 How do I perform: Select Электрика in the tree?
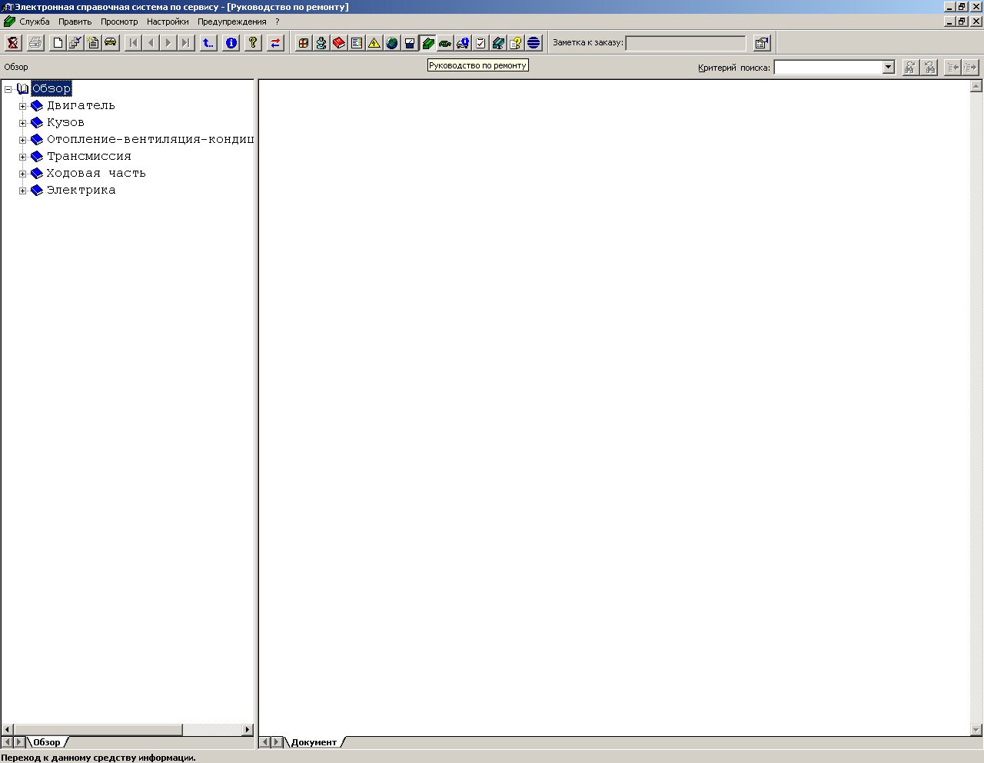click(81, 190)
